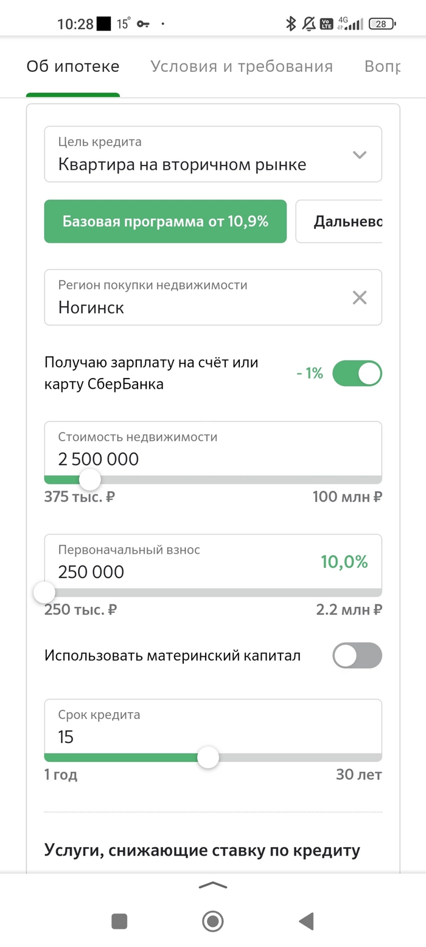Tap the battery indicator in status bar
The width and height of the screenshot is (426, 947).
coord(383,24)
